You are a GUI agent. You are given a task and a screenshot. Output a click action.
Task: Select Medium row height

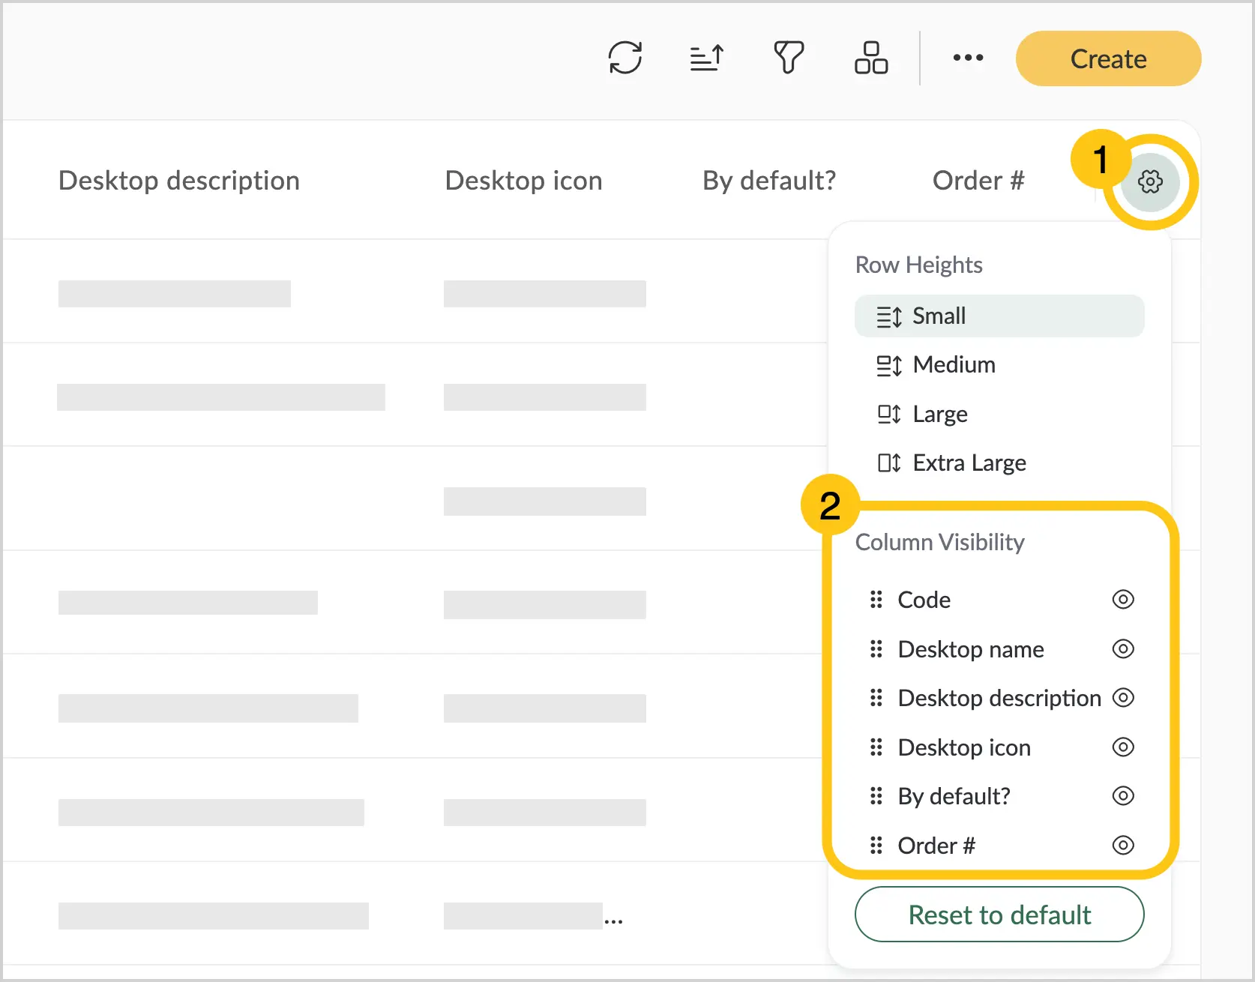(x=999, y=365)
